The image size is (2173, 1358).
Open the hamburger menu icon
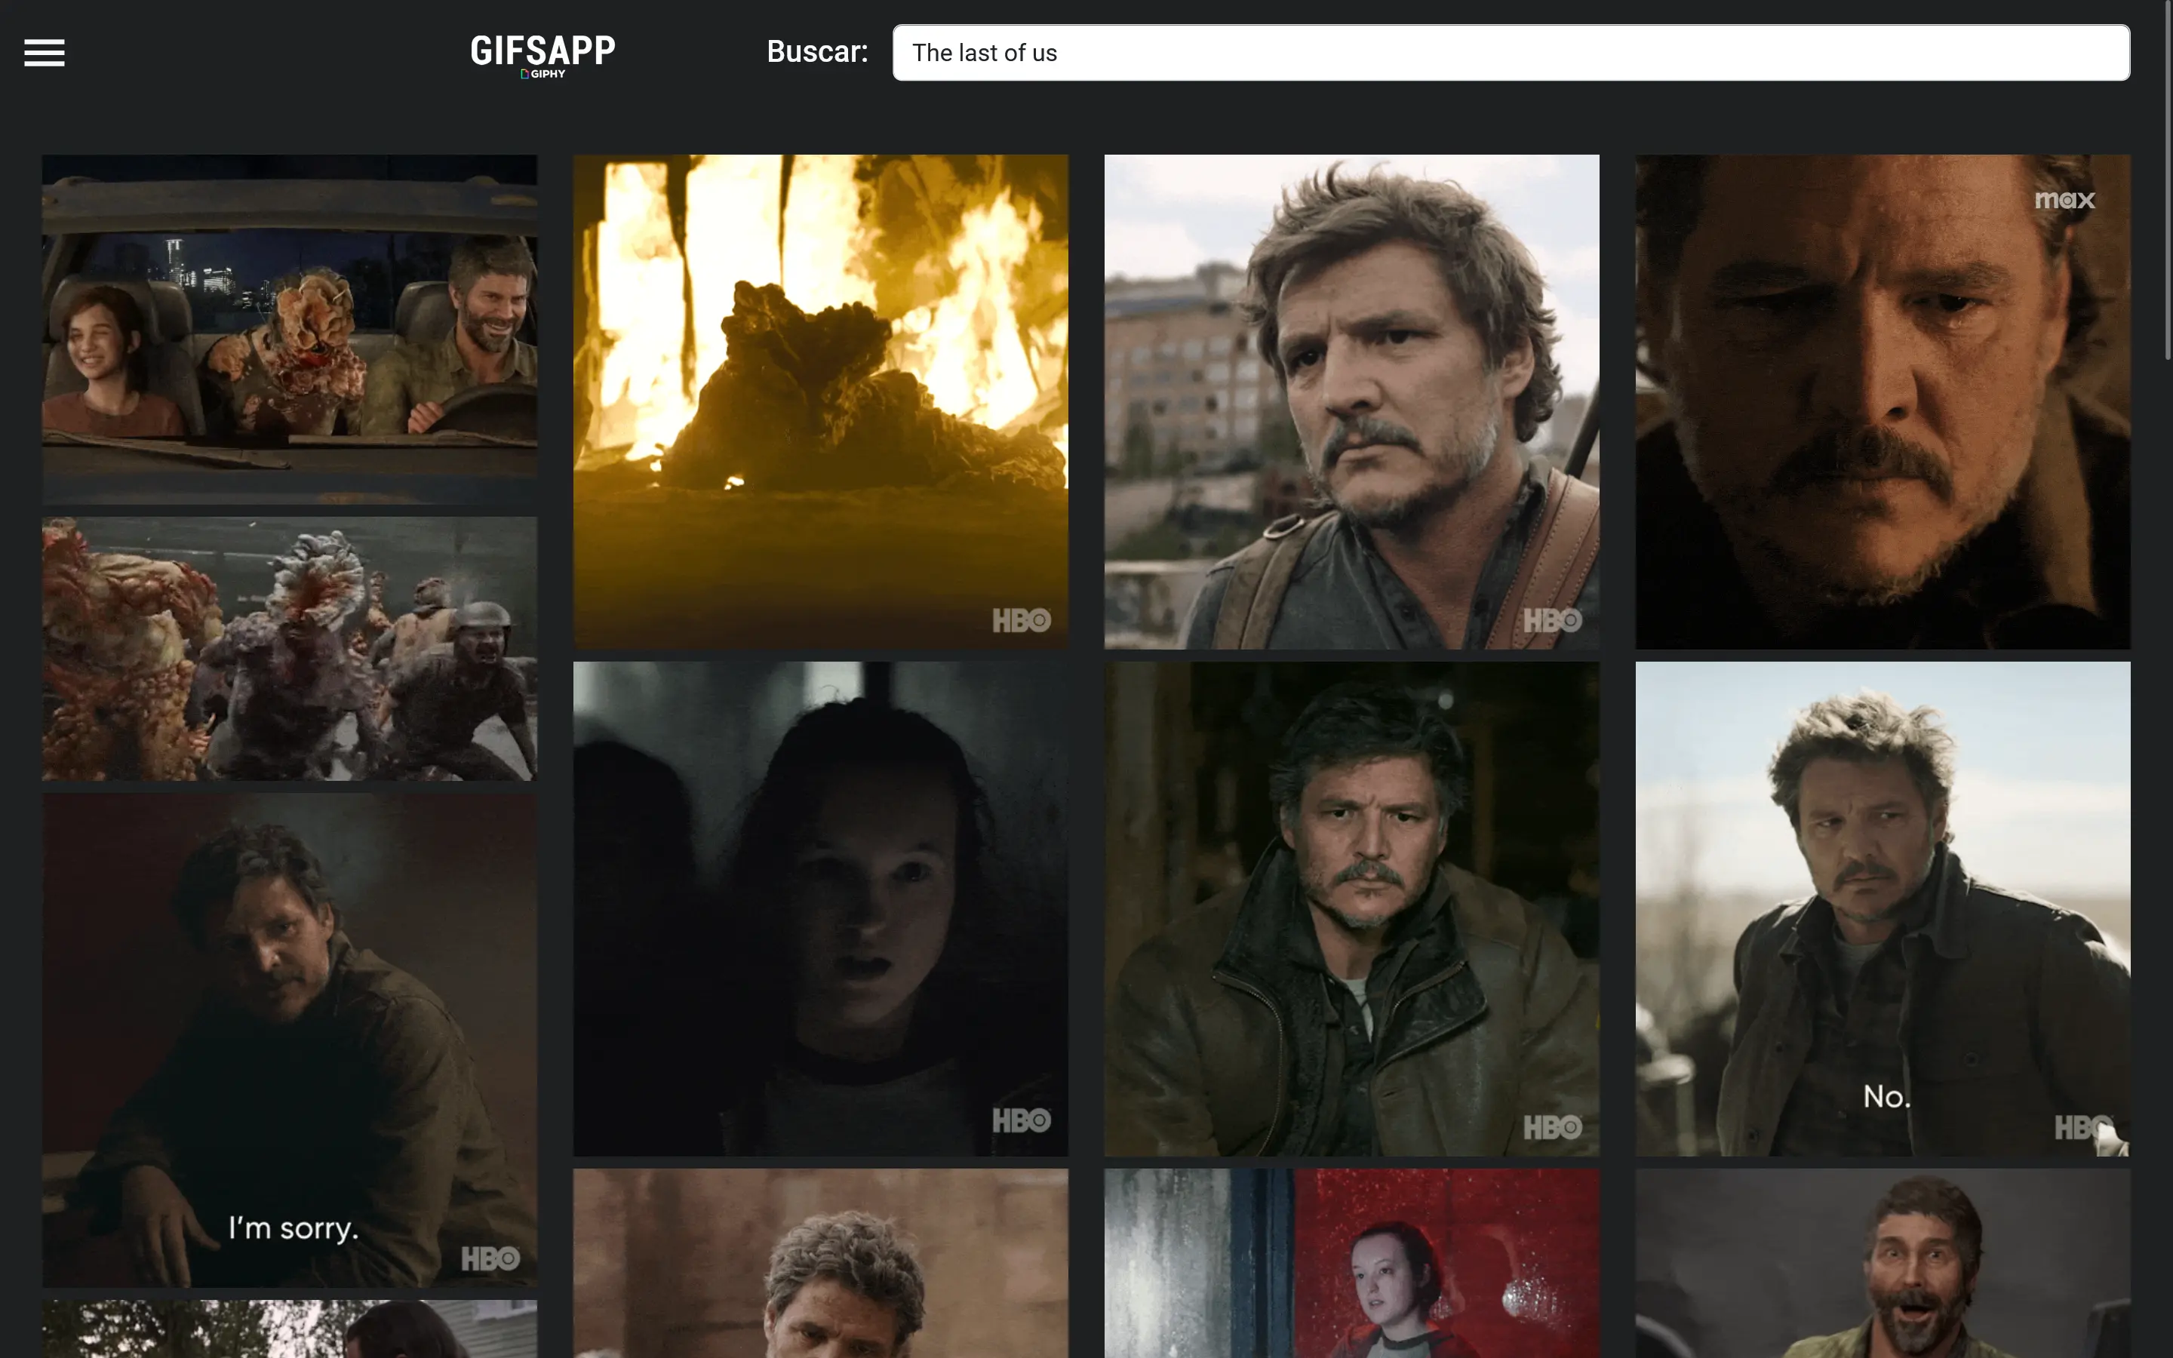tap(44, 53)
